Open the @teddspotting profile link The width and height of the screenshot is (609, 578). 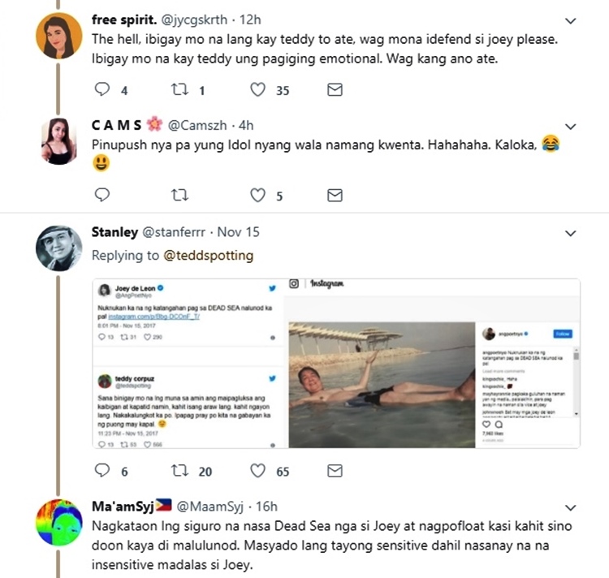(x=209, y=255)
